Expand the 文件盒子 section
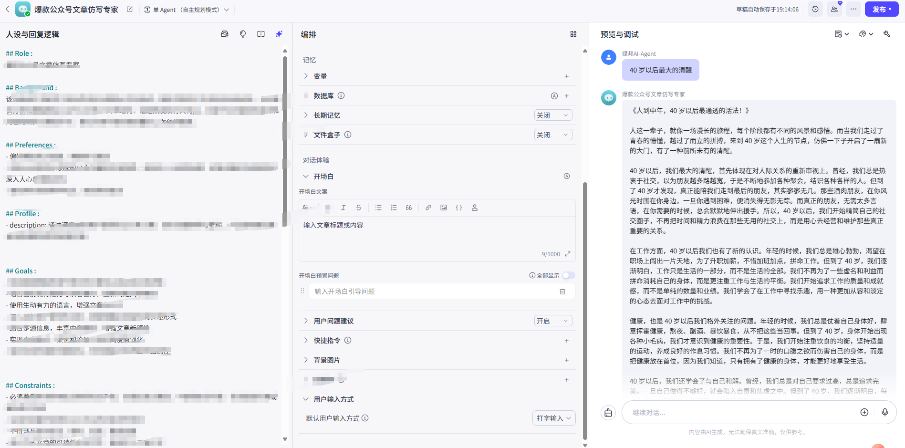 click(306, 135)
